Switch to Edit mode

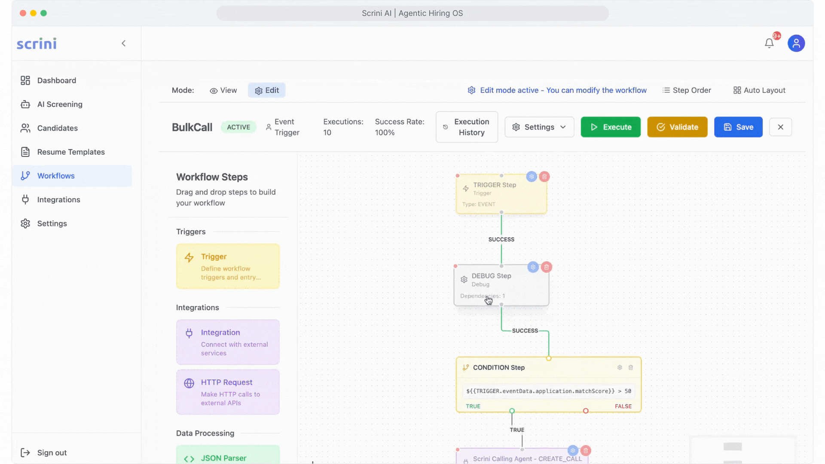(x=267, y=91)
